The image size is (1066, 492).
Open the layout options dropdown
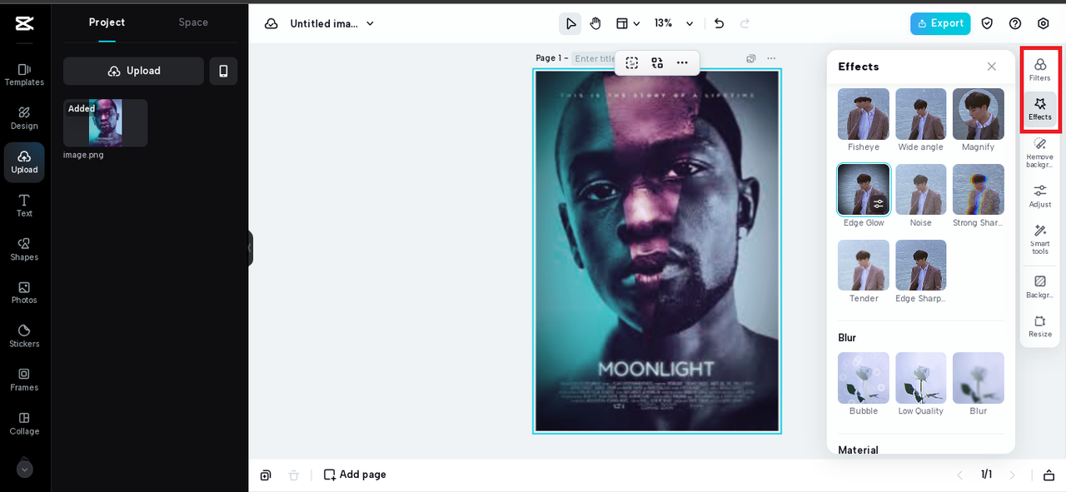coord(628,23)
